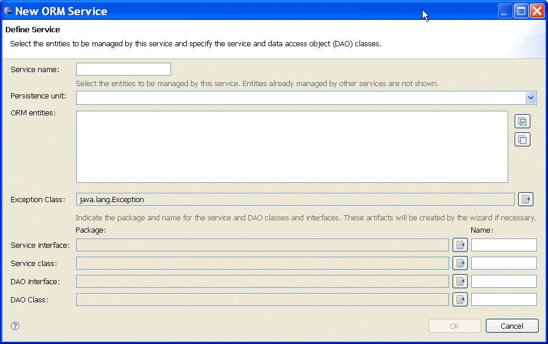Click the 'Persistence unit:' label
Screen dimensions: 548x344
point(39,96)
